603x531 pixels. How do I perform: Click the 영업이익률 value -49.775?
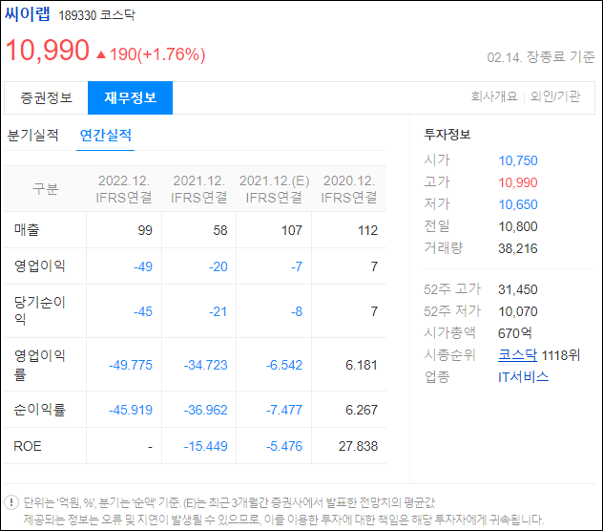tap(131, 365)
